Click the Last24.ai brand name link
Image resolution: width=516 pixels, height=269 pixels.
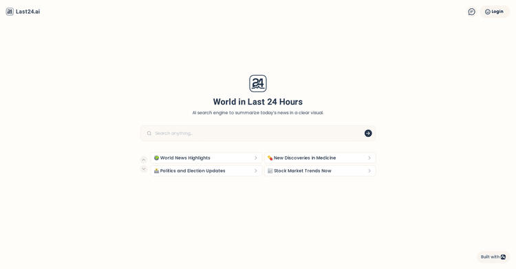[x=28, y=12]
